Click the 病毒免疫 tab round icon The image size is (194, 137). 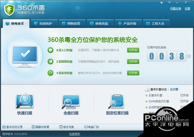92,24
